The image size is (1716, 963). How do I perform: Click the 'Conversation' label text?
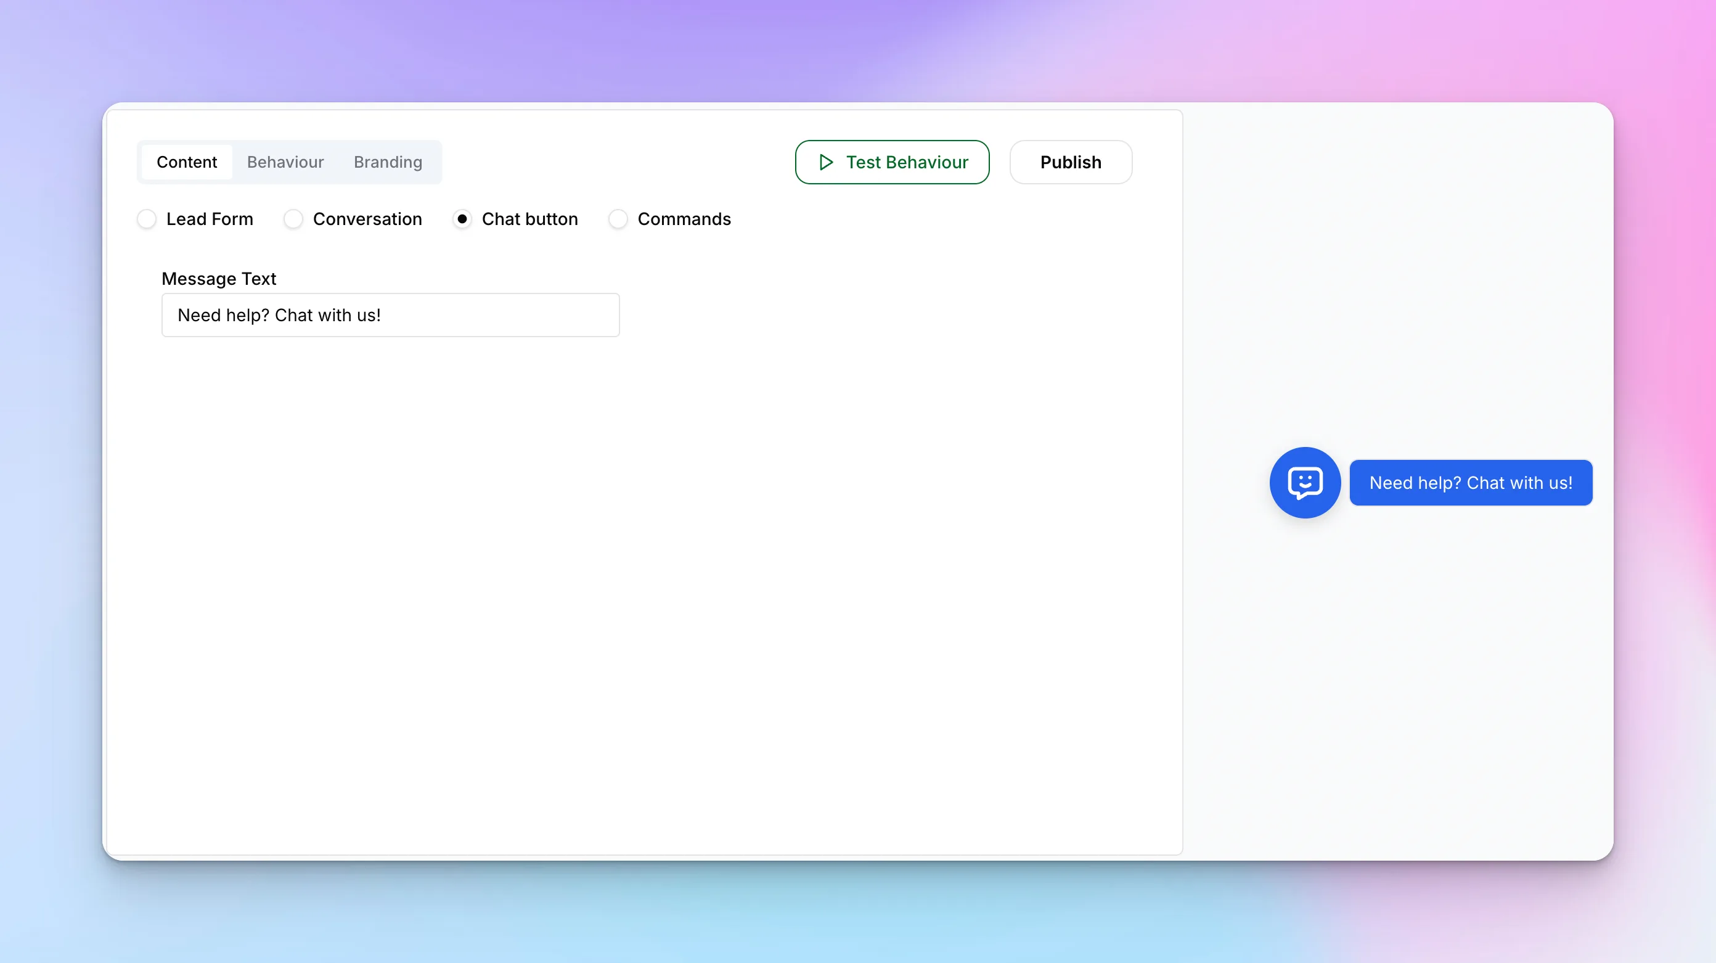(367, 219)
